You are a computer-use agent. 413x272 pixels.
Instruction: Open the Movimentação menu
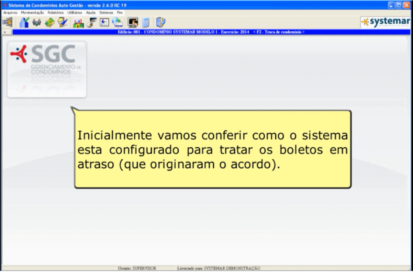[x=32, y=12]
